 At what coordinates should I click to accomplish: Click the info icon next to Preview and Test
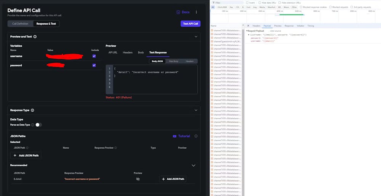(x=35, y=37)
